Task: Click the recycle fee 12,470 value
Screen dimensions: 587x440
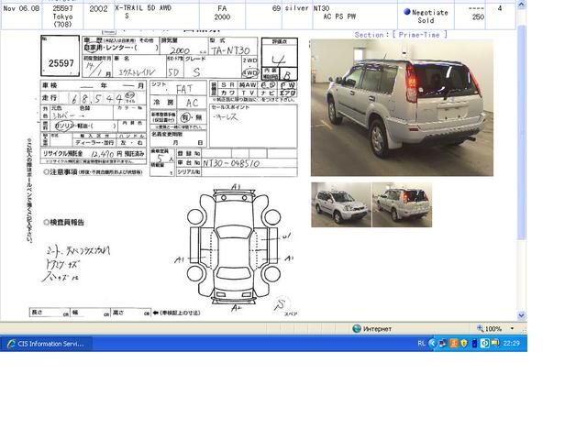Action: point(102,154)
